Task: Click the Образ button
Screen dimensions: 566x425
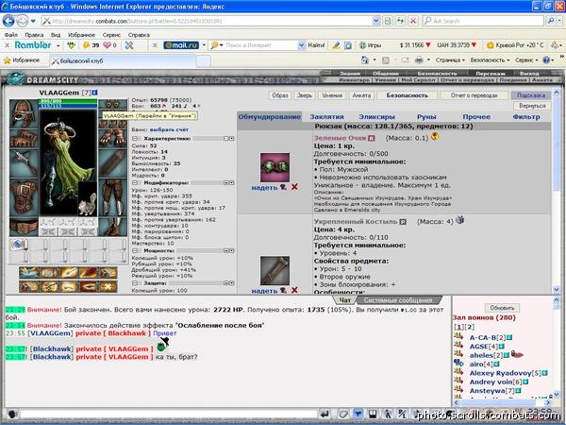Action: click(280, 95)
